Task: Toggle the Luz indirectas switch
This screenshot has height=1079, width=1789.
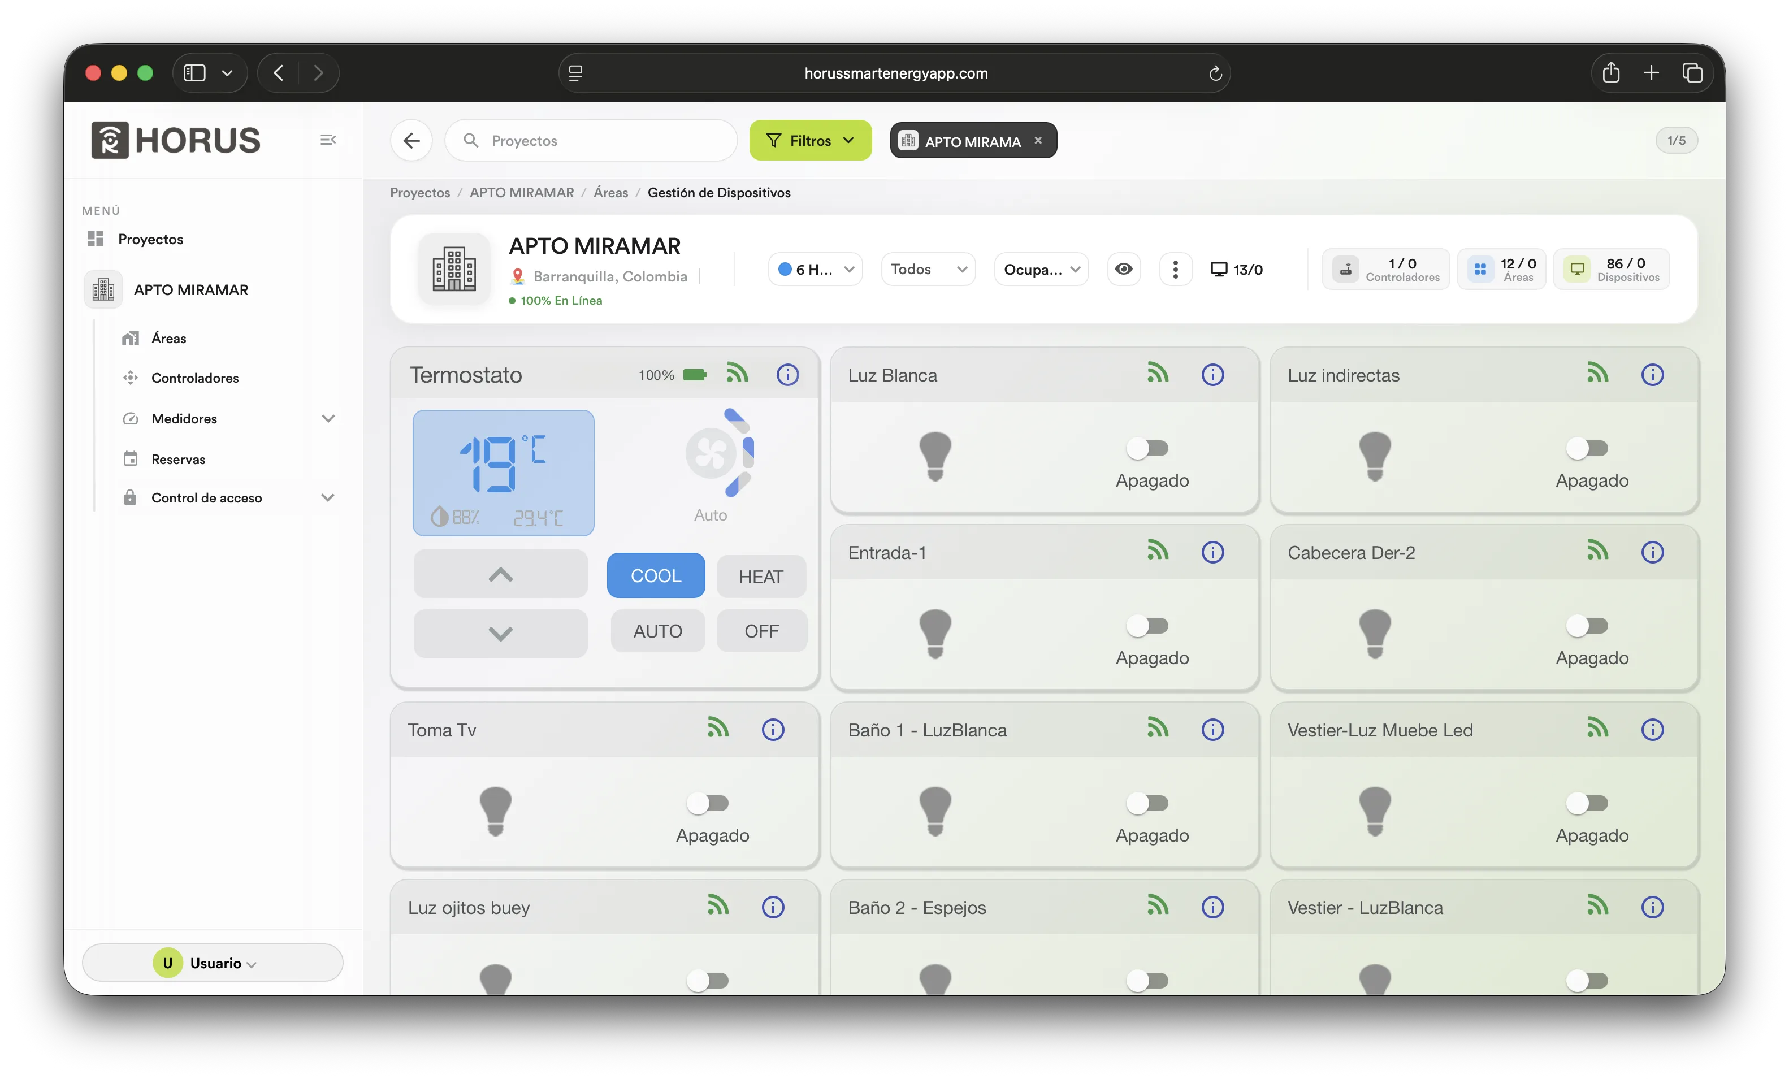Action: click(1587, 448)
